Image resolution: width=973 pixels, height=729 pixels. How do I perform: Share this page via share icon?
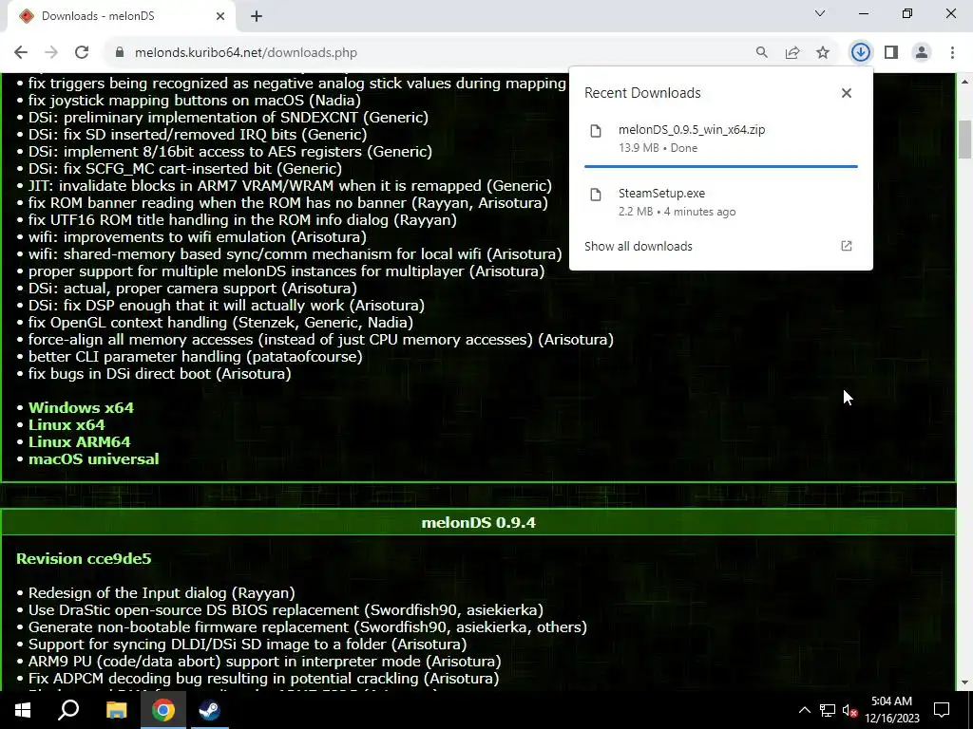(792, 53)
